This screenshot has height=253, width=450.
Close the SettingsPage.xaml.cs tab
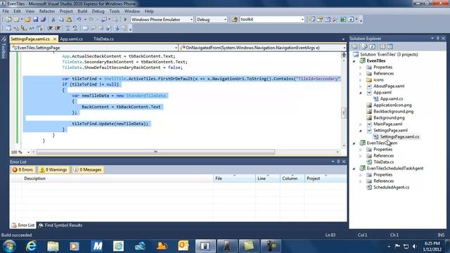(55, 39)
